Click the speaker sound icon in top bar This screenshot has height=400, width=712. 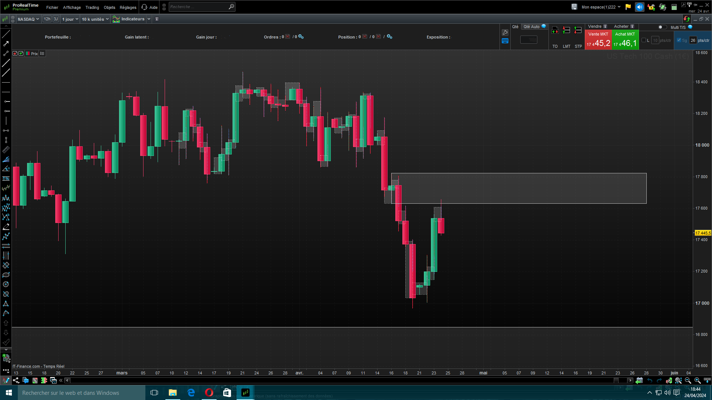[x=639, y=7]
